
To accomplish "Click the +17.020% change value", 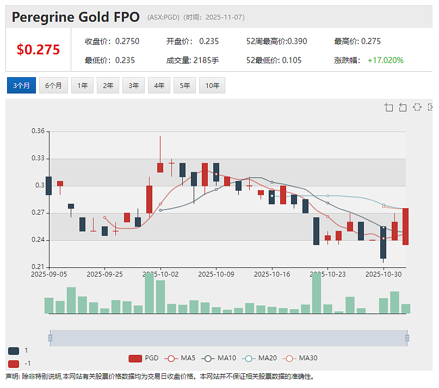I will tap(385, 60).
